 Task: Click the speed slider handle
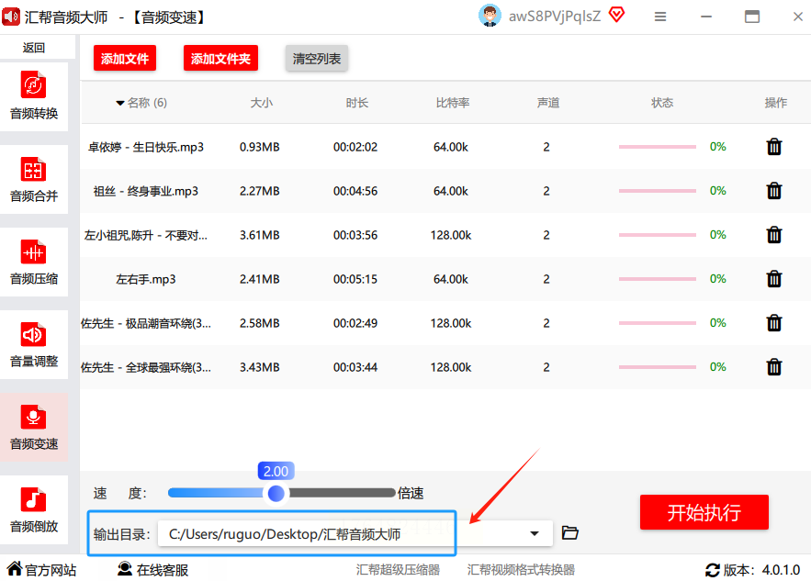pos(276,493)
